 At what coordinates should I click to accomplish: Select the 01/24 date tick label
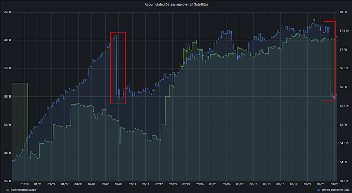pos(52,184)
